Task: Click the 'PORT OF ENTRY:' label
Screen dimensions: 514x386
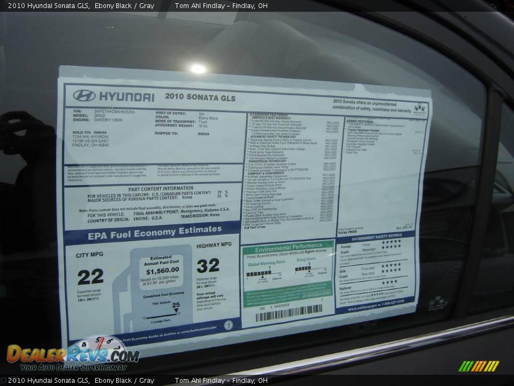Action: click(170, 113)
